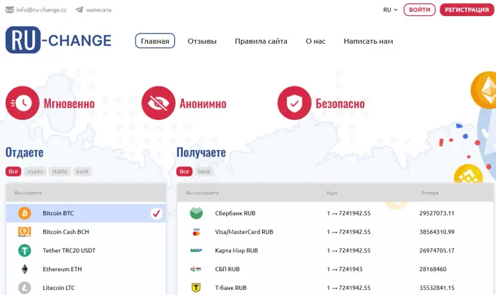
Task: Click reserve value 26974705.17
Action: pos(437,251)
